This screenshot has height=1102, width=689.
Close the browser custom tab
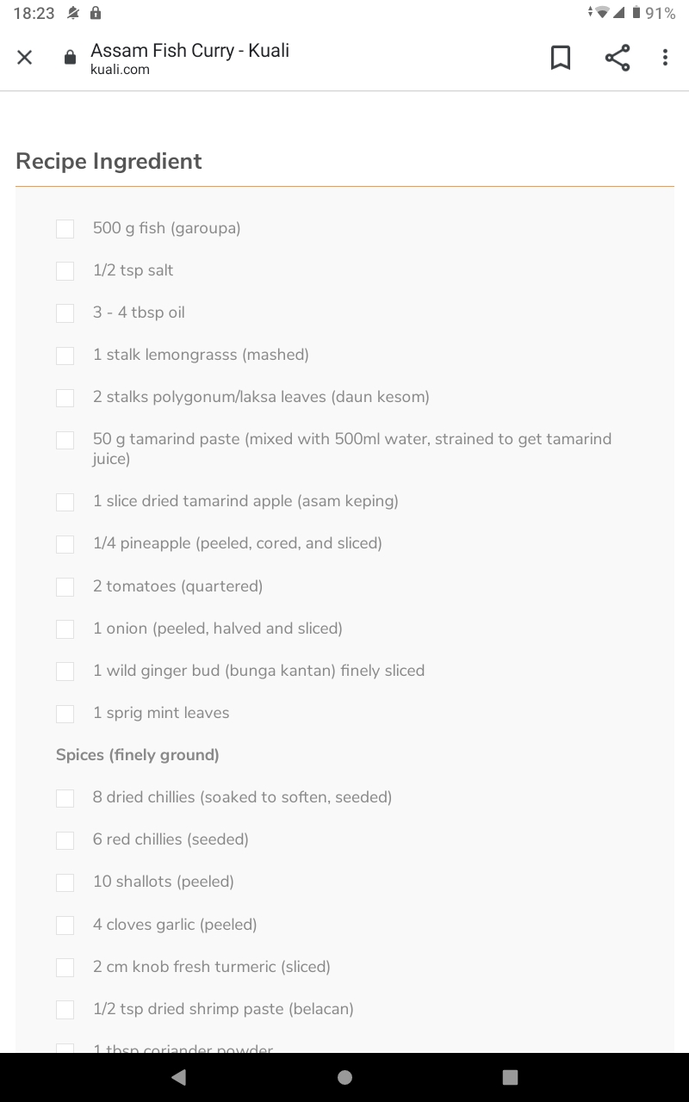pyautogui.click(x=25, y=58)
